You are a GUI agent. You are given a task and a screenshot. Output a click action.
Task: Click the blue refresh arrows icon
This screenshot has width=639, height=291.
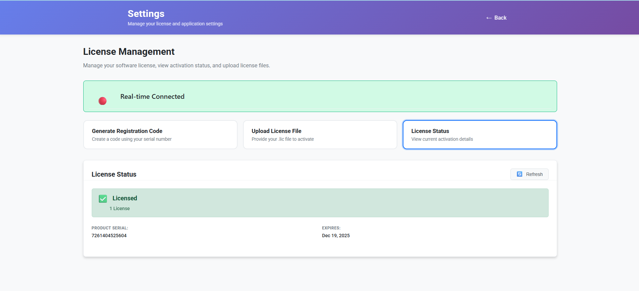[520, 174]
